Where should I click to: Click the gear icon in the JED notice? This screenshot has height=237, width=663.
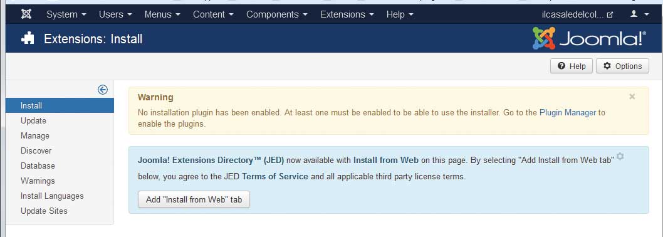point(620,156)
